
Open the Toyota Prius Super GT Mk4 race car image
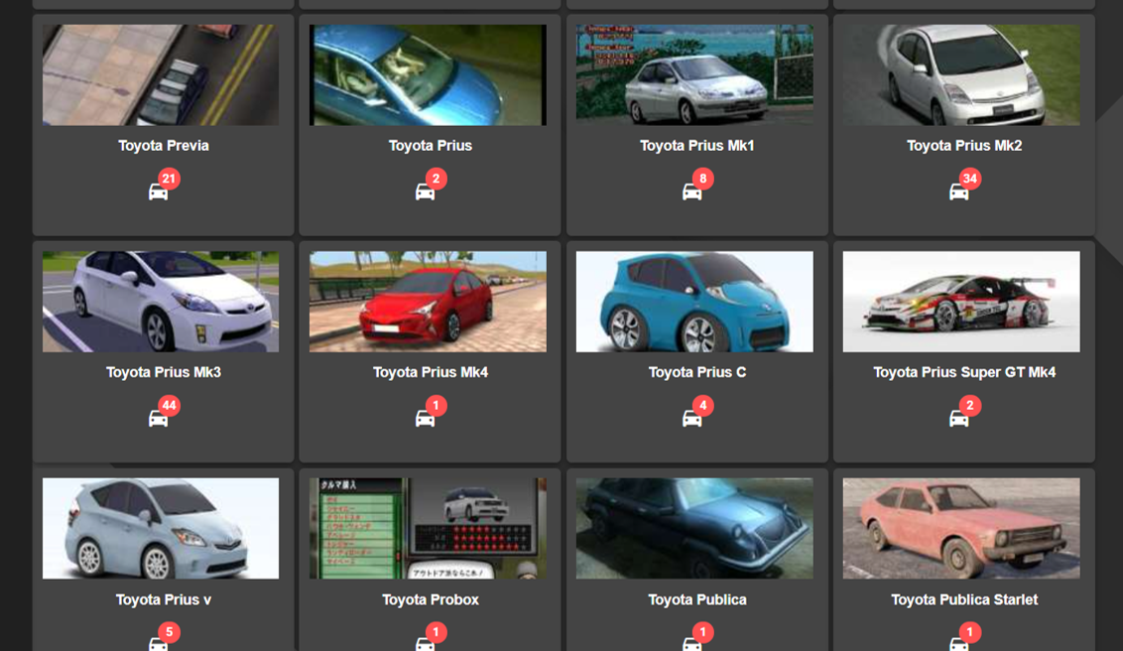[x=960, y=302]
